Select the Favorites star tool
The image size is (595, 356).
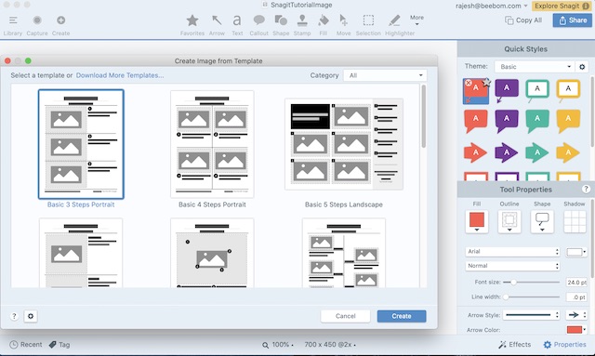(192, 20)
